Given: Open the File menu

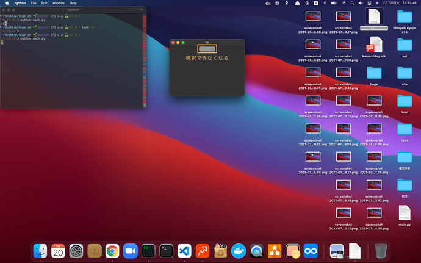Looking at the screenshot, I should coord(34,3).
